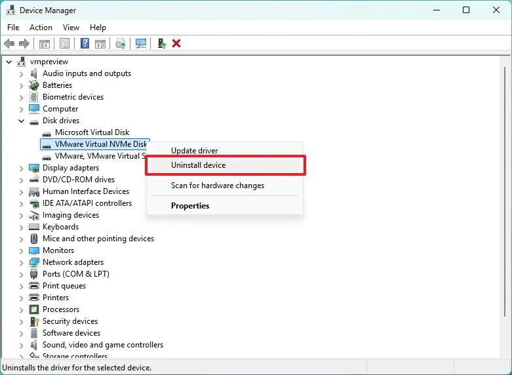Viewport: 512px width, 375px height.
Task: Select the Printers label
Action: tap(56, 298)
